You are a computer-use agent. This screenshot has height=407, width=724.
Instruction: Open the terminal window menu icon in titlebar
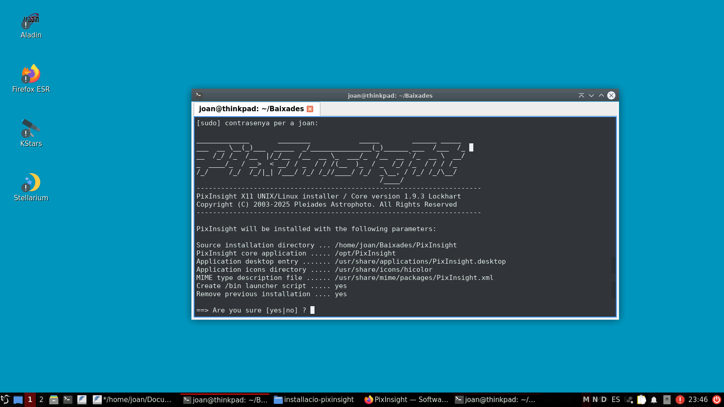coord(199,95)
